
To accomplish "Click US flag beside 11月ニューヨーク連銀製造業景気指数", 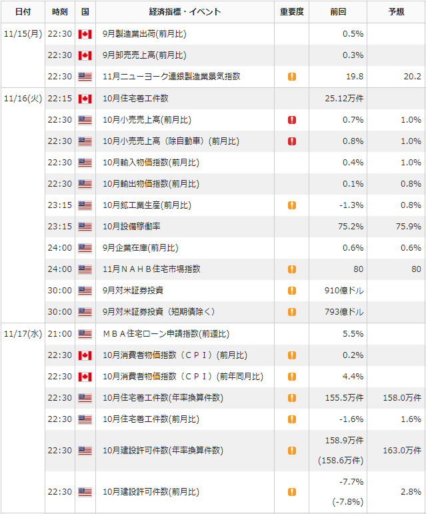I will (85, 77).
